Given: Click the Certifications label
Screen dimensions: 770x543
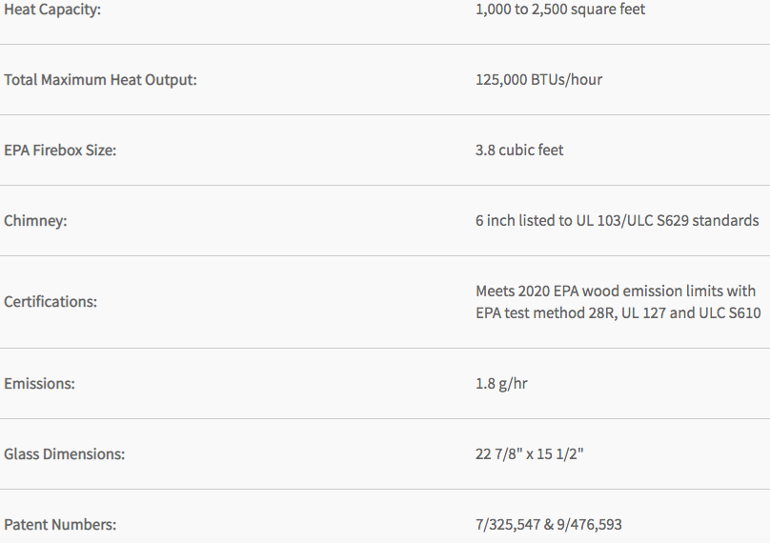Looking at the screenshot, I should click(51, 301).
